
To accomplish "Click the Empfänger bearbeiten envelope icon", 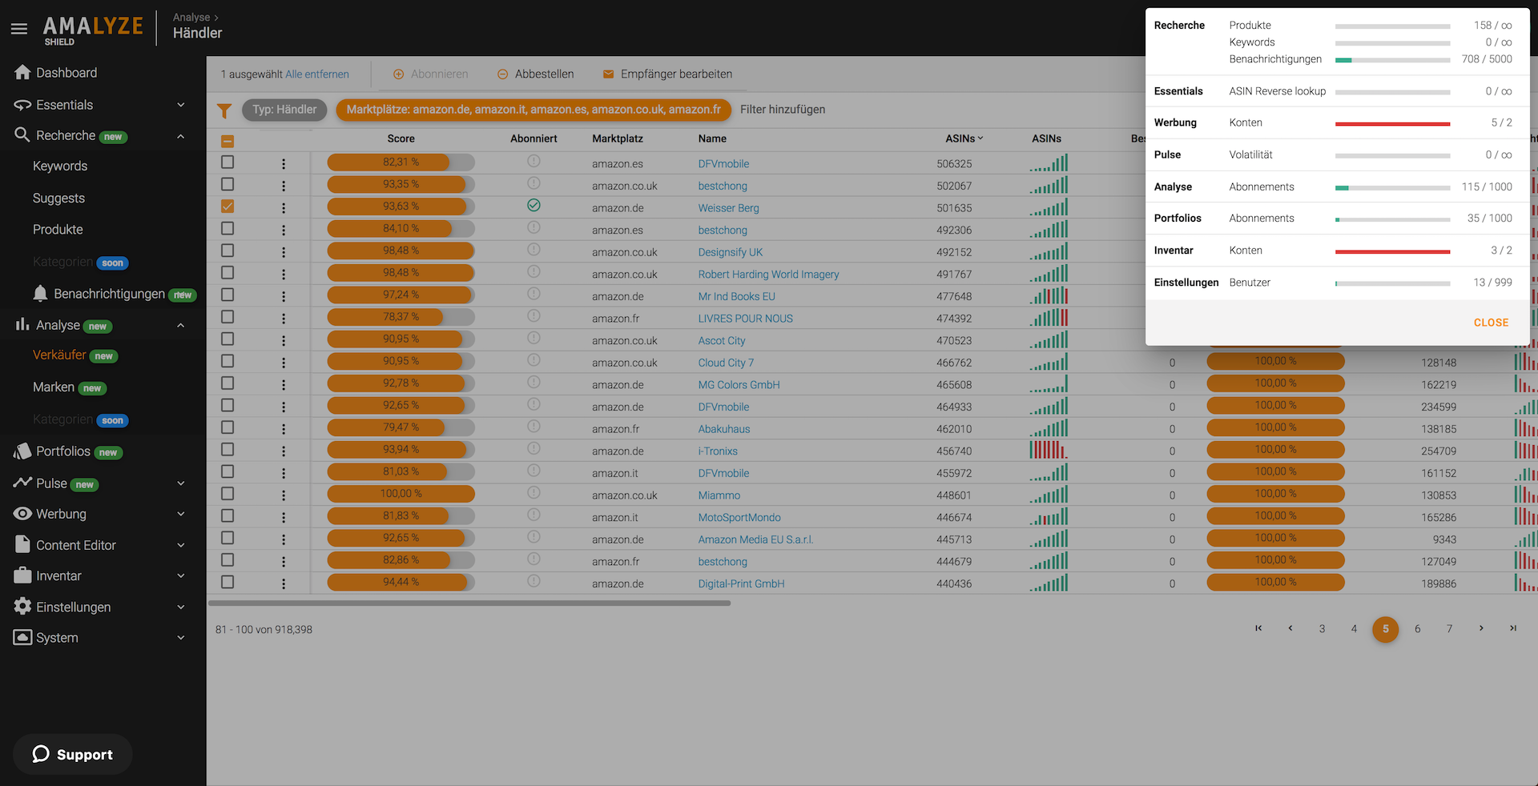I will click(608, 74).
